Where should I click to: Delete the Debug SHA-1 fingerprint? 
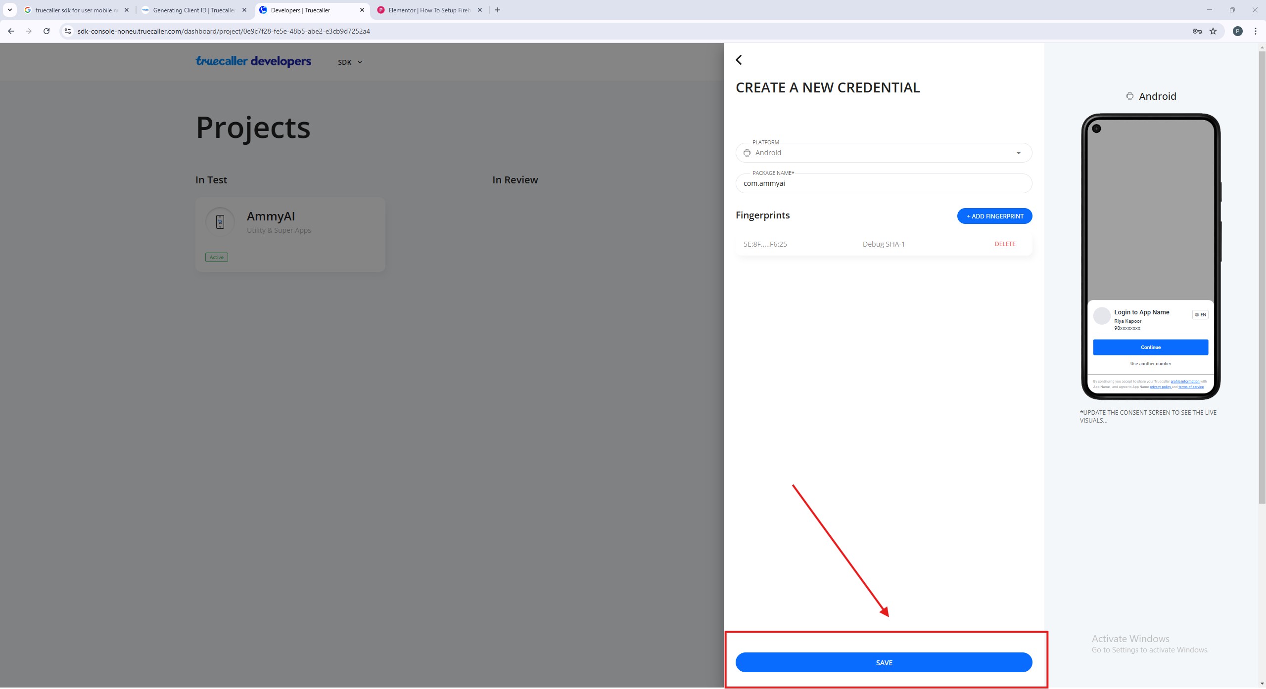tap(1004, 244)
